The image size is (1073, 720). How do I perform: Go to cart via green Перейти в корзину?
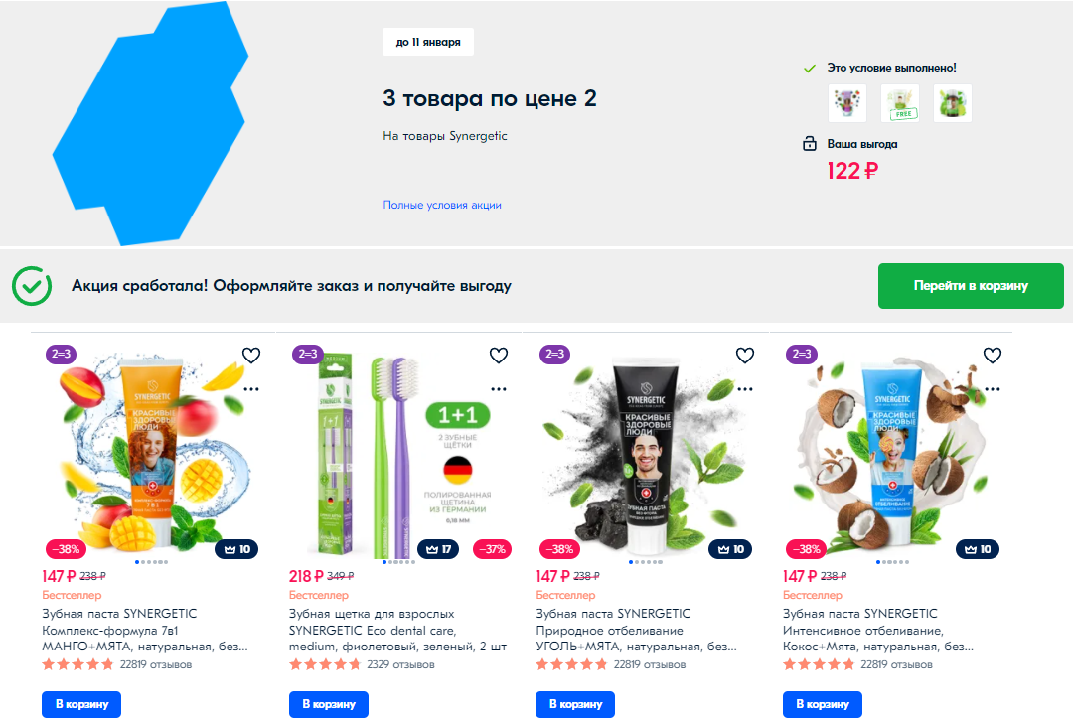pyautogui.click(x=971, y=286)
